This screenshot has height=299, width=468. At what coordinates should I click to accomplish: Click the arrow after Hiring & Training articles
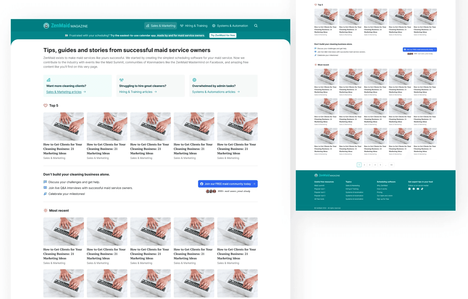point(156,92)
